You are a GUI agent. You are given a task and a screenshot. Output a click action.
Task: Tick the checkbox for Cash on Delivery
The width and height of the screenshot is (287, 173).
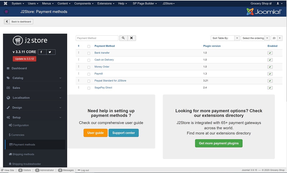(89, 60)
